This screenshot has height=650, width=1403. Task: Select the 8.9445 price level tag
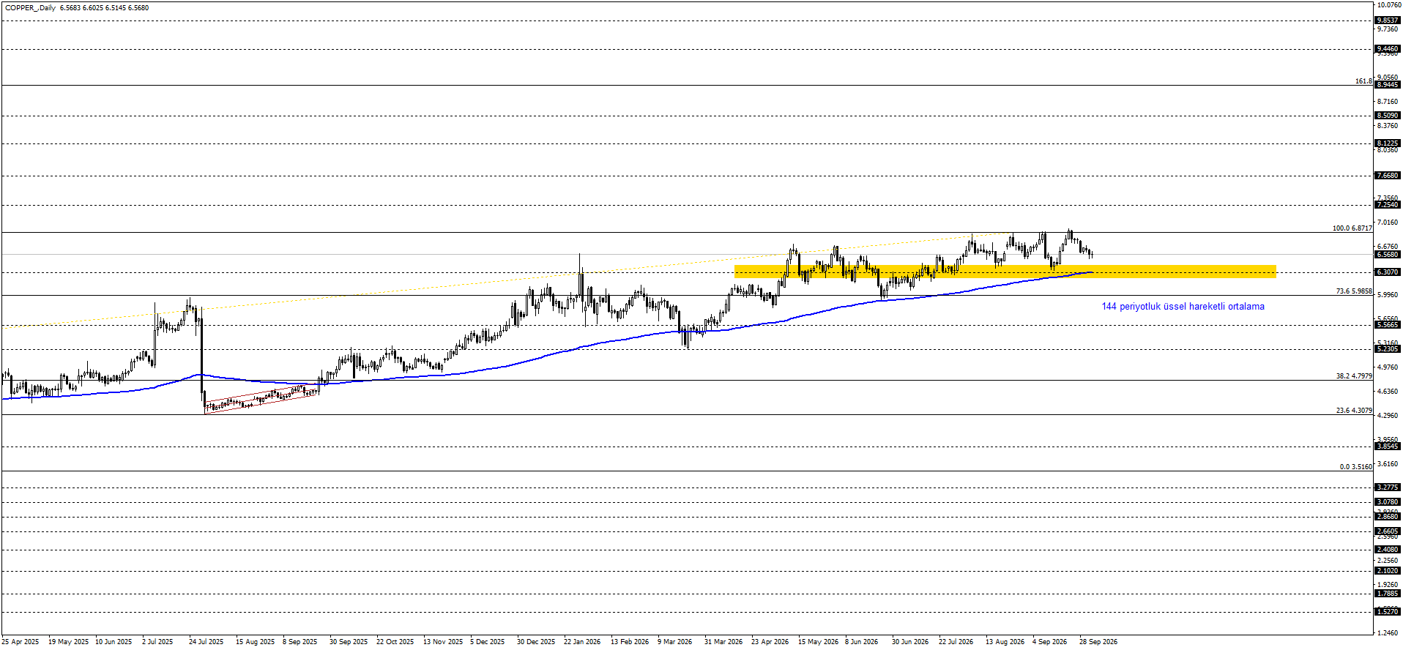[1388, 85]
